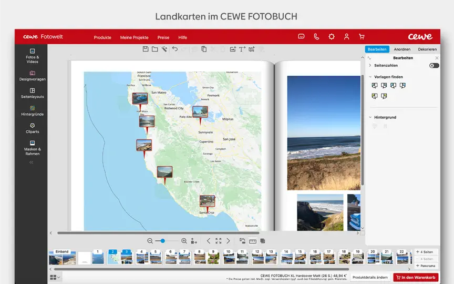This screenshot has height=284, width=454.
Task: Toggle the ruler display icon
Action: (x=252, y=241)
